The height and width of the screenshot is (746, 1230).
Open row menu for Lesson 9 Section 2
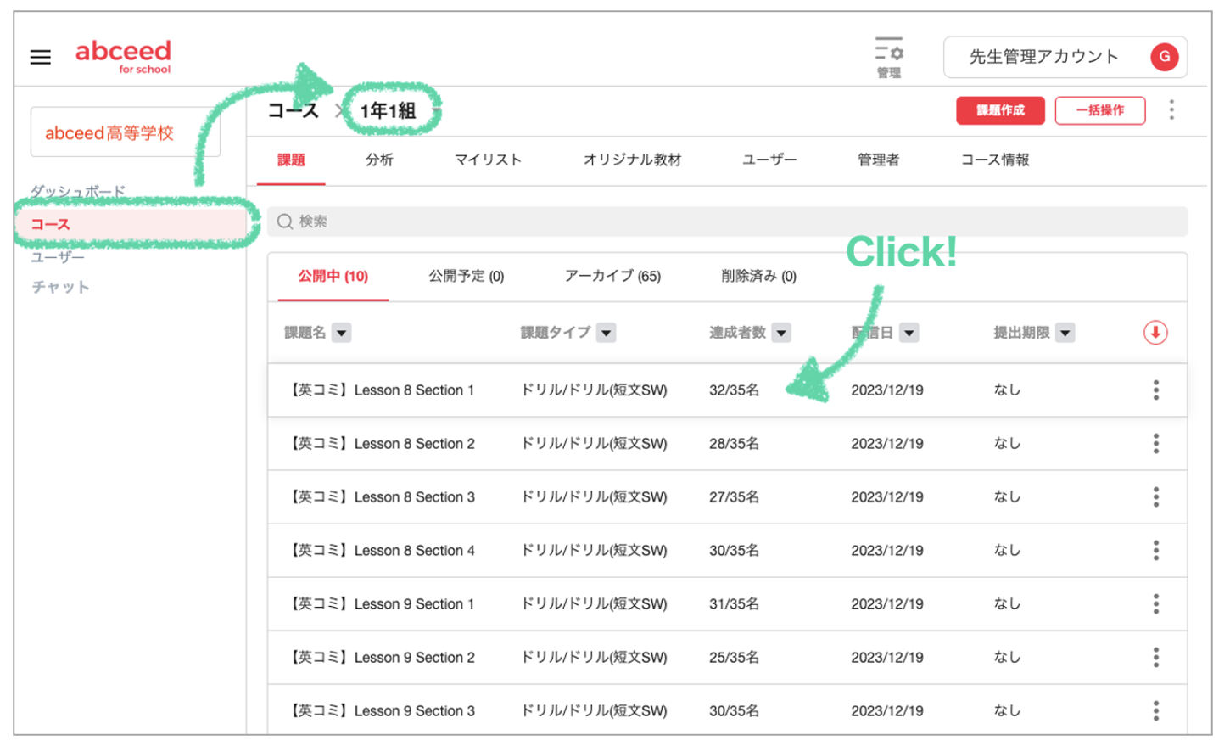(1155, 658)
